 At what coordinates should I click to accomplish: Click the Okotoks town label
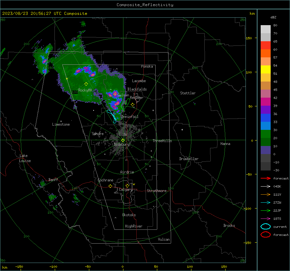[x=129, y=215]
